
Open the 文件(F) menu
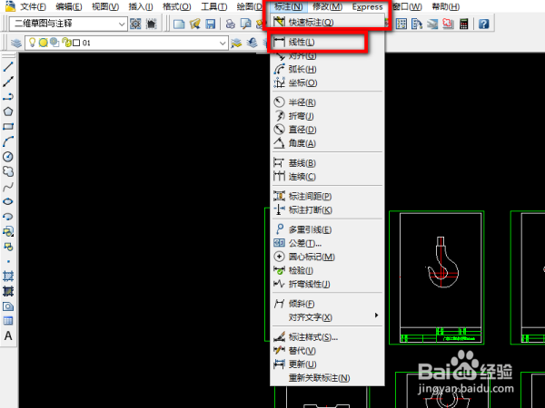coord(33,6)
